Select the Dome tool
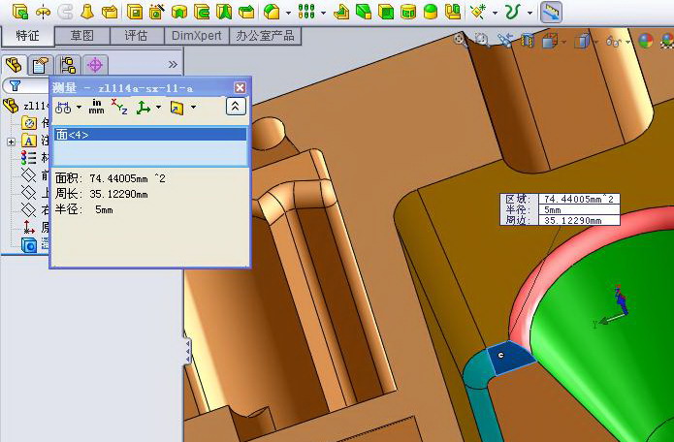 pos(431,12)
